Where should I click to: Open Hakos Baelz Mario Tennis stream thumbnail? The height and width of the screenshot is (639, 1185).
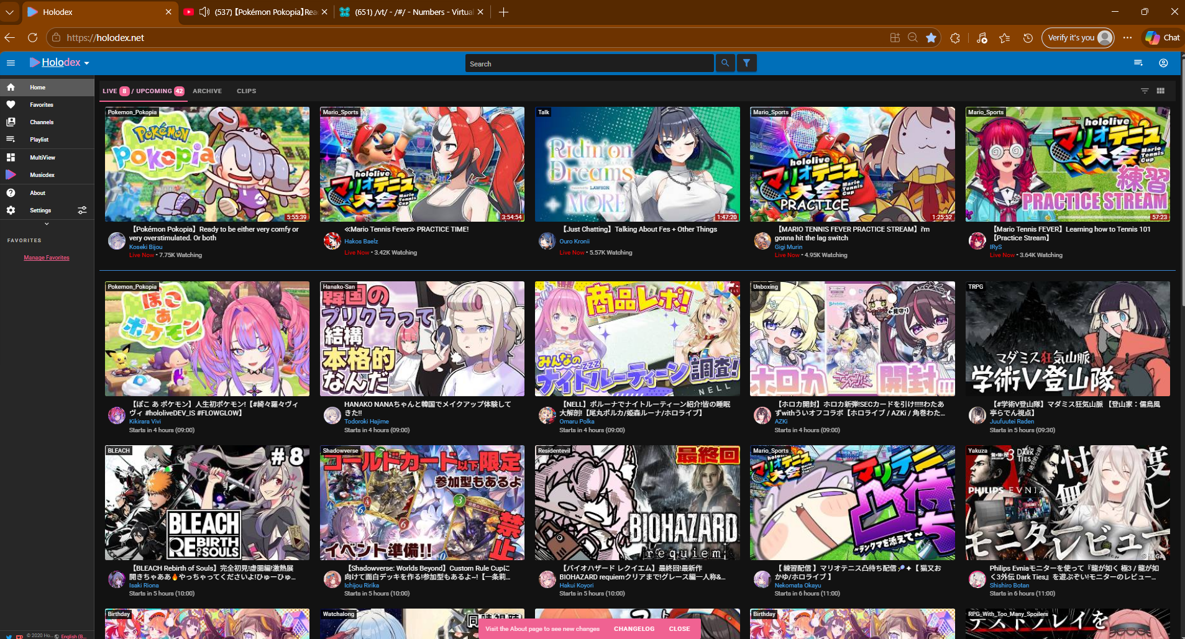tap(422, 164)
